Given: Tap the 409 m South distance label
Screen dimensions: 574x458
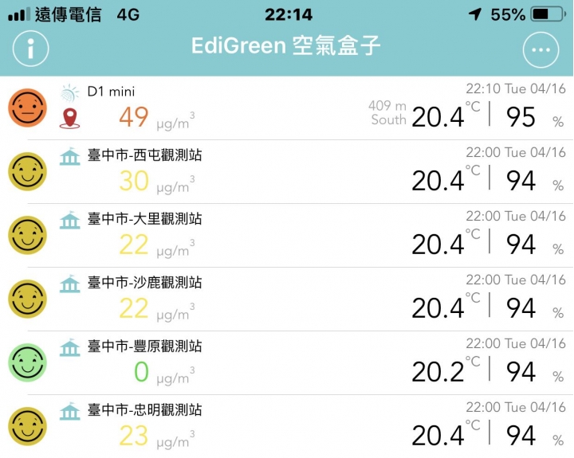Looking at the screenshot, I should tap(387, 112).
